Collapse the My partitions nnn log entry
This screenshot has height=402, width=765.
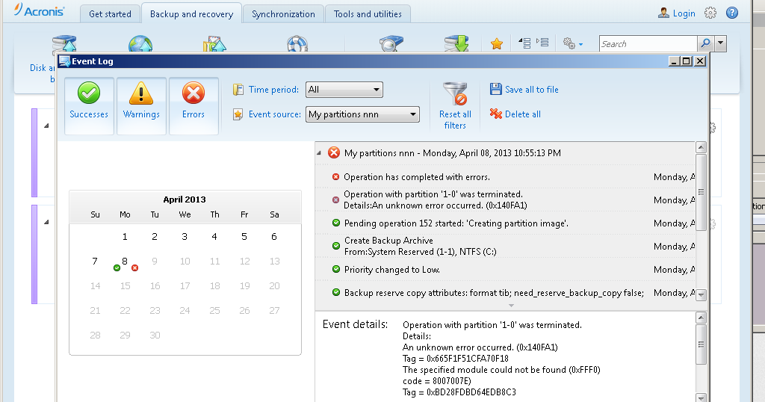pyautogui.click(x=319, y=153)
